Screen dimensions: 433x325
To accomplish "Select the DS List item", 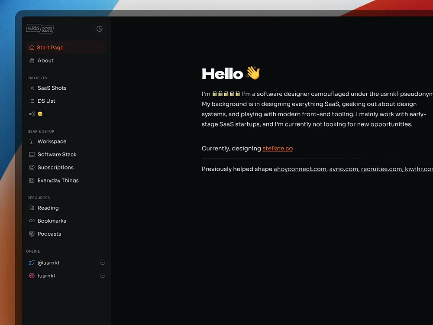I will click(x=45, y=101).
